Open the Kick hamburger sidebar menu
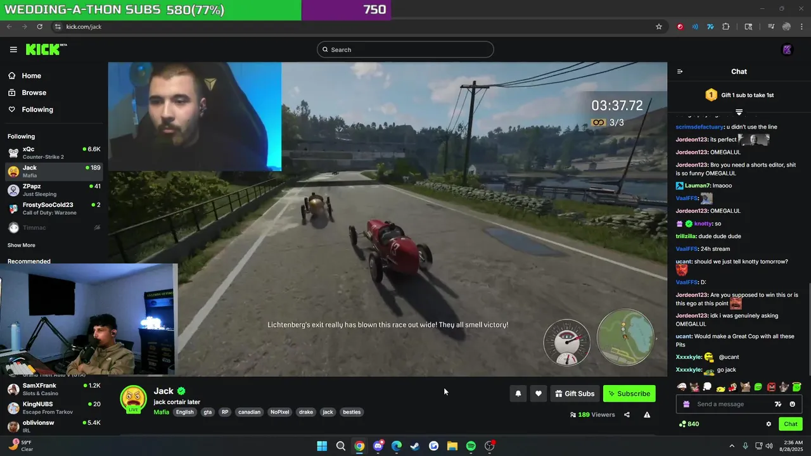The height and width of the screenshot is (456, 811). click(x=13, y=49)
